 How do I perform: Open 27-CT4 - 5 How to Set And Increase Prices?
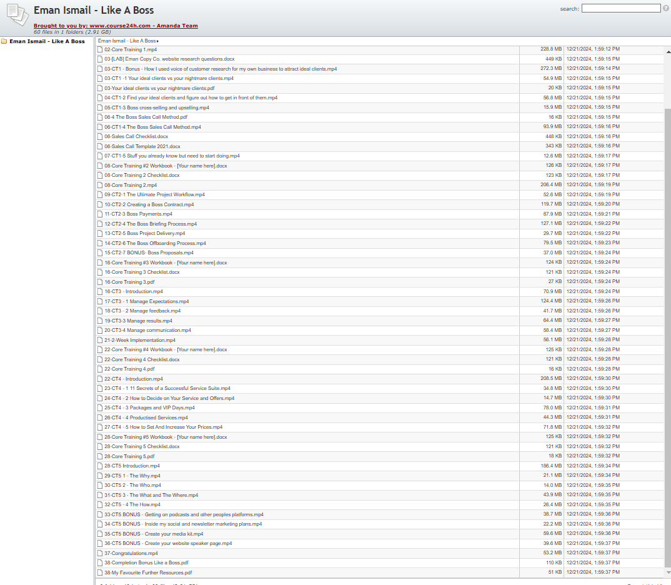[x=164, y=427]
